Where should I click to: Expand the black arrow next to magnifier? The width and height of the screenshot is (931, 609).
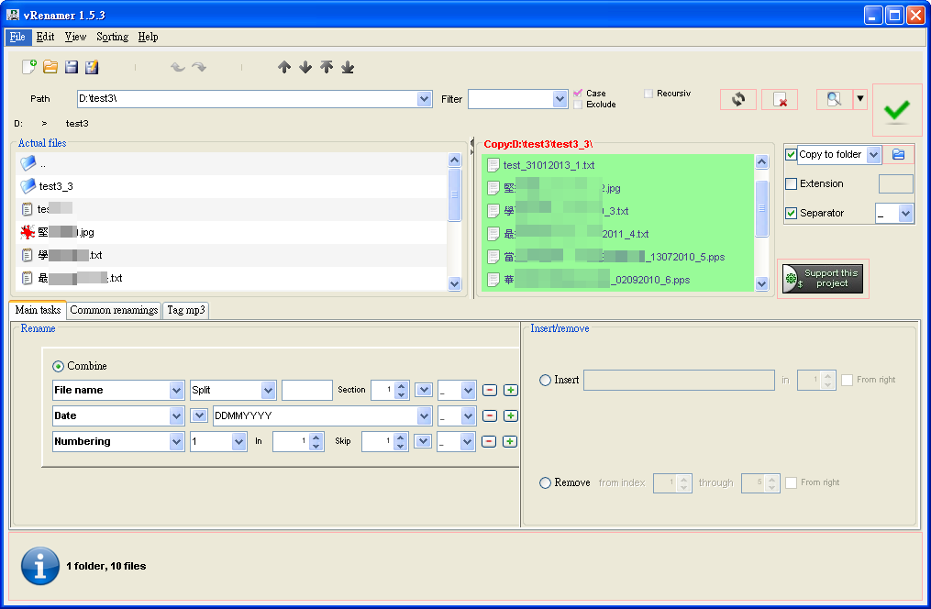coord(860,98)
